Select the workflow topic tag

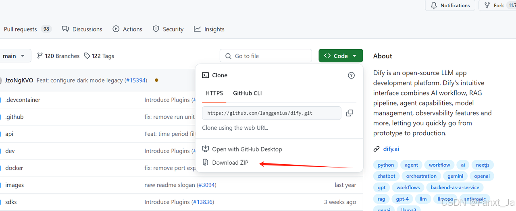(439, 165)
